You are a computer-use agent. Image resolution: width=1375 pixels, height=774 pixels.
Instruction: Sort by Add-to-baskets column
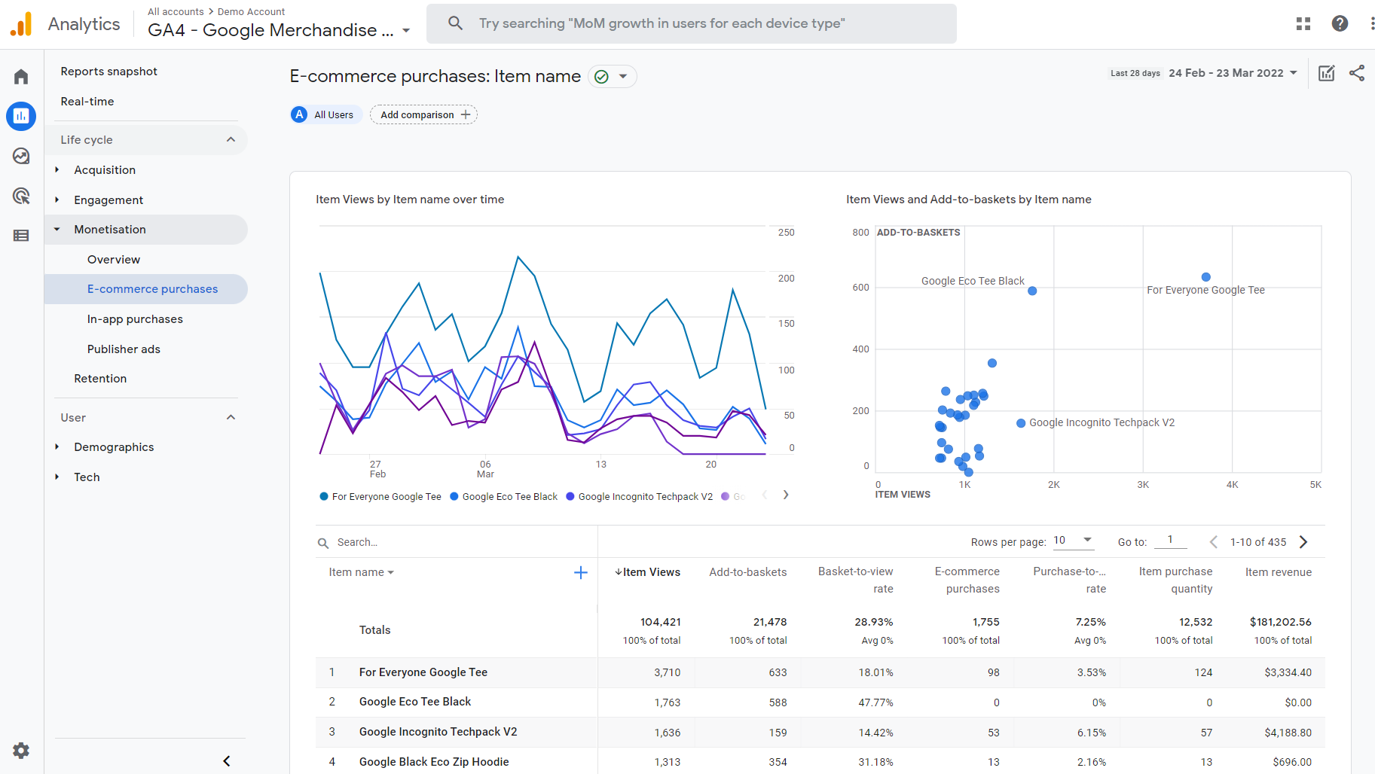(747, 572)
